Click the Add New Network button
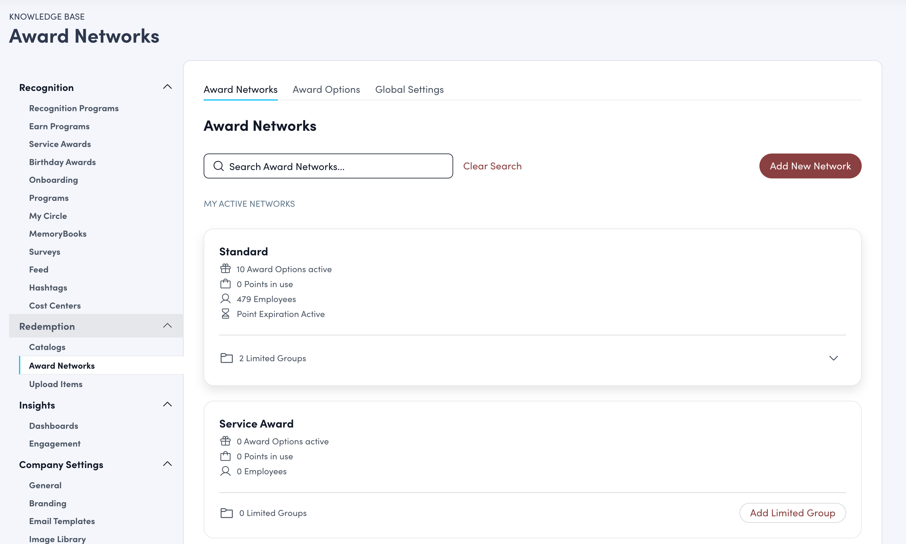Viewport: 906px width, 544px height. 810,166
